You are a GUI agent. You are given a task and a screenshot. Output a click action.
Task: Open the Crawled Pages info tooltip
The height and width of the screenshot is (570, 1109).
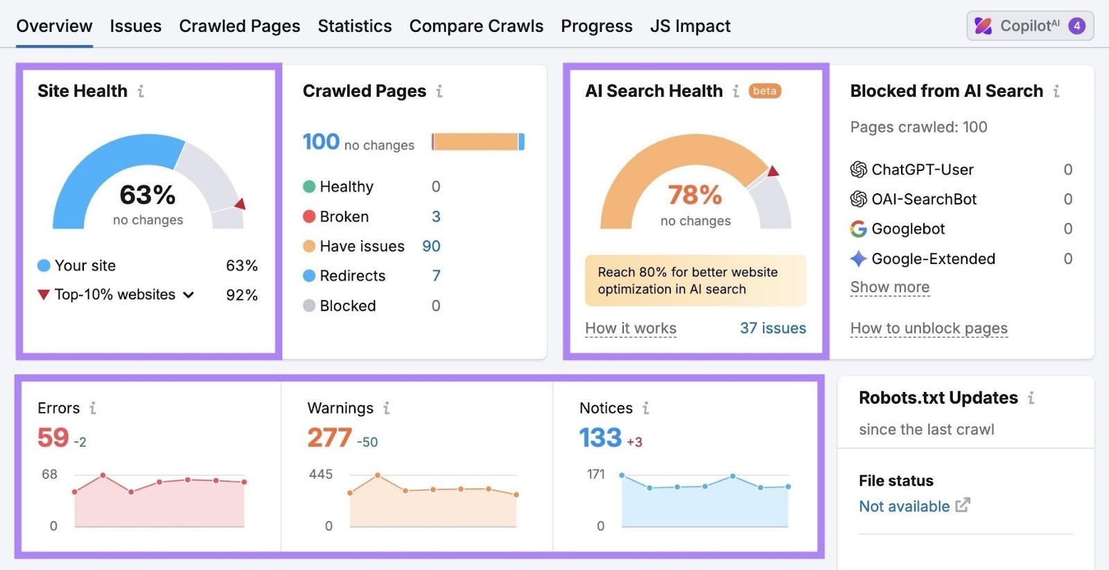[439, 91]
